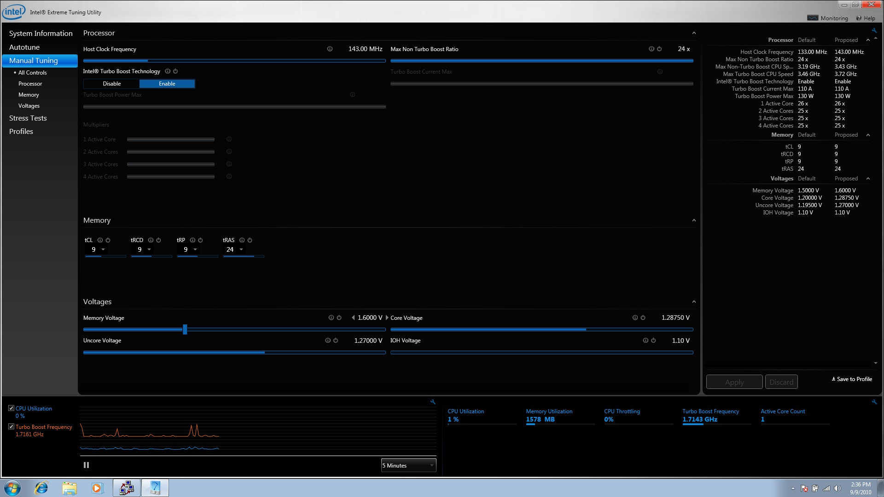Click tRP info icon
Screen dimensions: 884x497
coord(192,240)
